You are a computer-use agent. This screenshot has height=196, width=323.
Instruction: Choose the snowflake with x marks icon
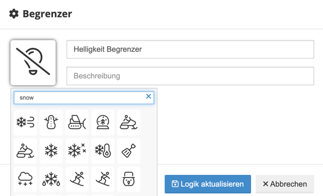tap(77, 151)
